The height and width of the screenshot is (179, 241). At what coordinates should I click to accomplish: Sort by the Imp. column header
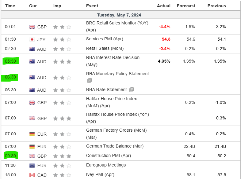58,6
